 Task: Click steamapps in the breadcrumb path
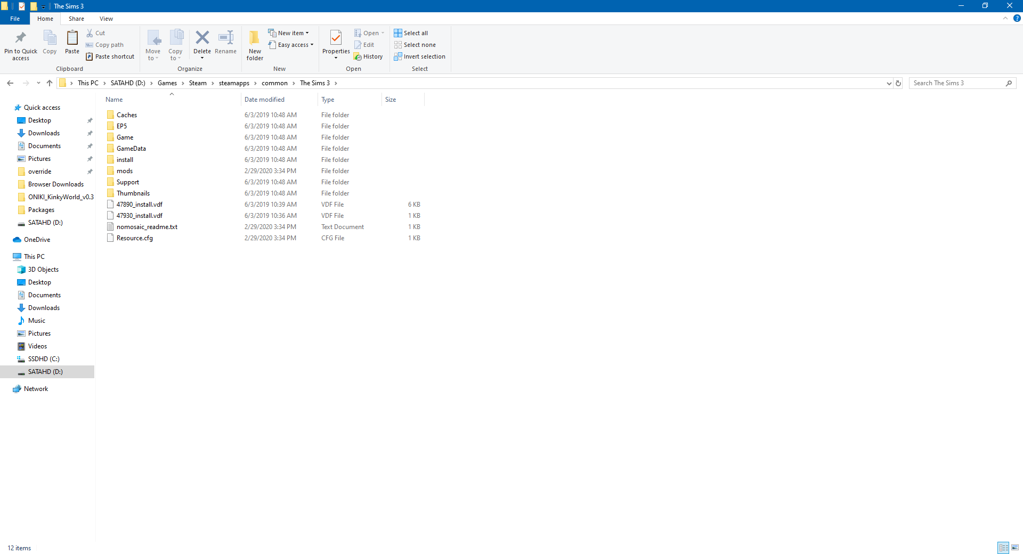point(234,83)
